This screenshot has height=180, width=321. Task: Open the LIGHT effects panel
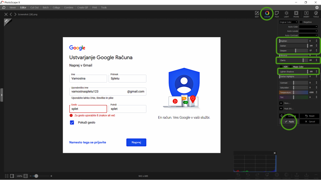(287, 14)
